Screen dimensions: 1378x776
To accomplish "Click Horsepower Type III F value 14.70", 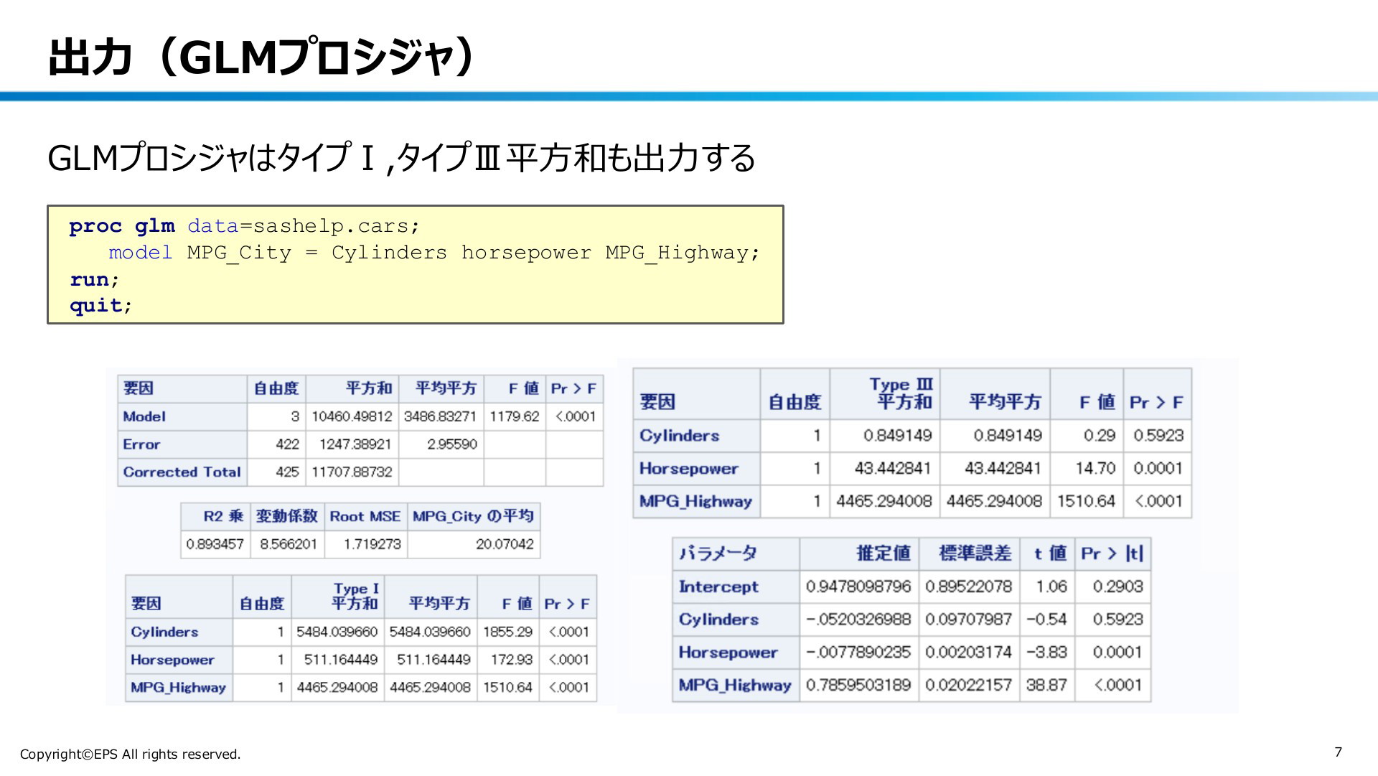I will pos(1095,469).
